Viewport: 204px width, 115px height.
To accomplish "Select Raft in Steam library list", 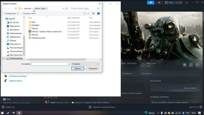I will pos(9,99).
